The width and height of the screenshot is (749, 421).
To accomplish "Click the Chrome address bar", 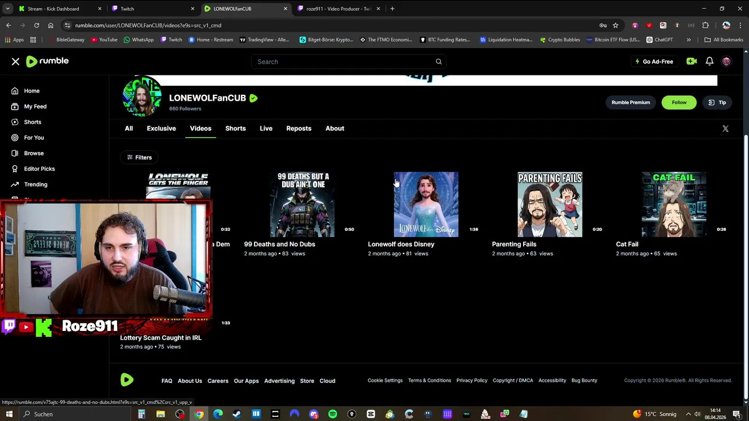I will click(334, 25).
